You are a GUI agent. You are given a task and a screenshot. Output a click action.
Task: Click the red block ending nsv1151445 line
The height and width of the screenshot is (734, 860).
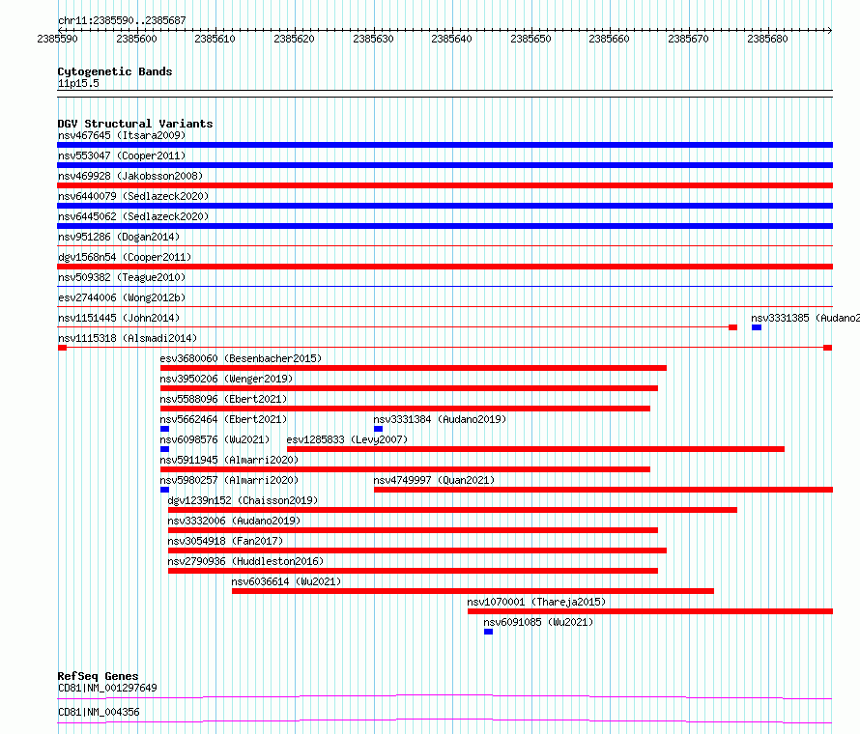pyautogui.click(x=732, y=327)
